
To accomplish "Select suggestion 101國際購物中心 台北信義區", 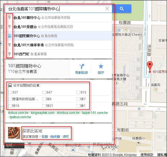I will [x=58, y=36].
